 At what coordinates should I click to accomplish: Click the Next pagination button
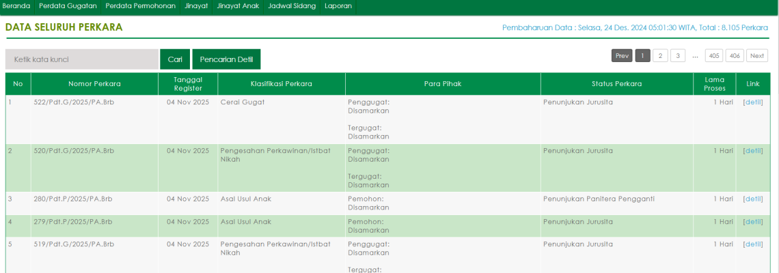(x=756, y=56)
